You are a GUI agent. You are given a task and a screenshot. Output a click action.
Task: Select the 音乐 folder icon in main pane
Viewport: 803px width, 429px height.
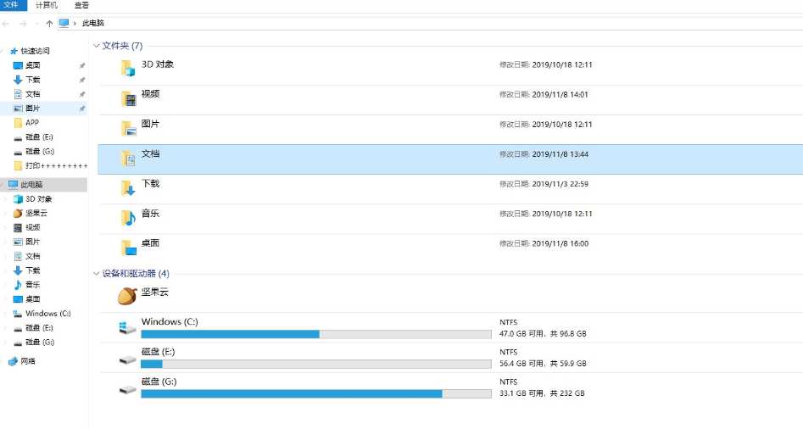click(x=128, y=218)
